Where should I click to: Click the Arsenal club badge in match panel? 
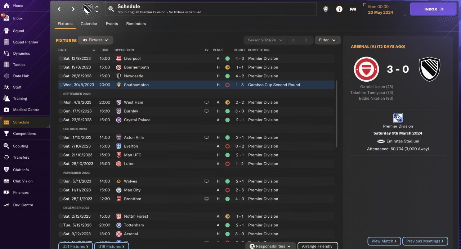point(366,69)
